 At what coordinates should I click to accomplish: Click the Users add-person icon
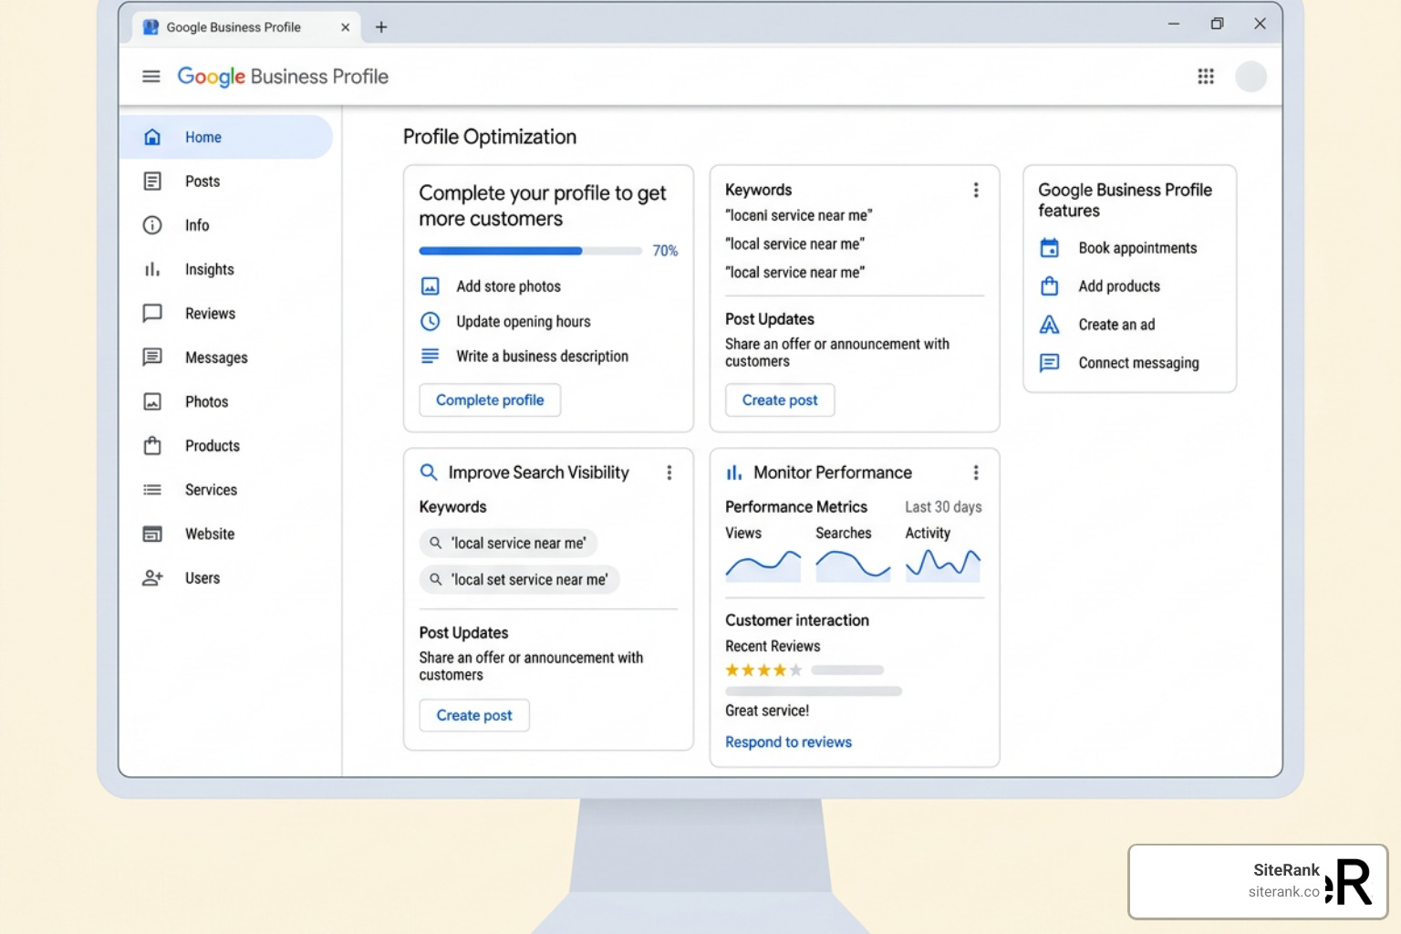[x=152, y=577]
